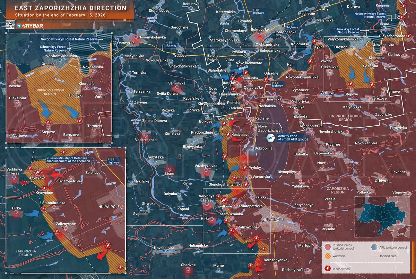Toggle the war zone legend entry

pos(329,255)
